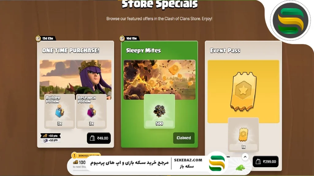
Task: Buy the one time purchase for ₹49.00
Action: click(99, 138)
